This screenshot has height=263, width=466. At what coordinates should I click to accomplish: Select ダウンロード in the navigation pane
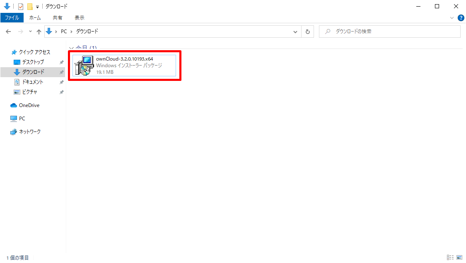33,72
